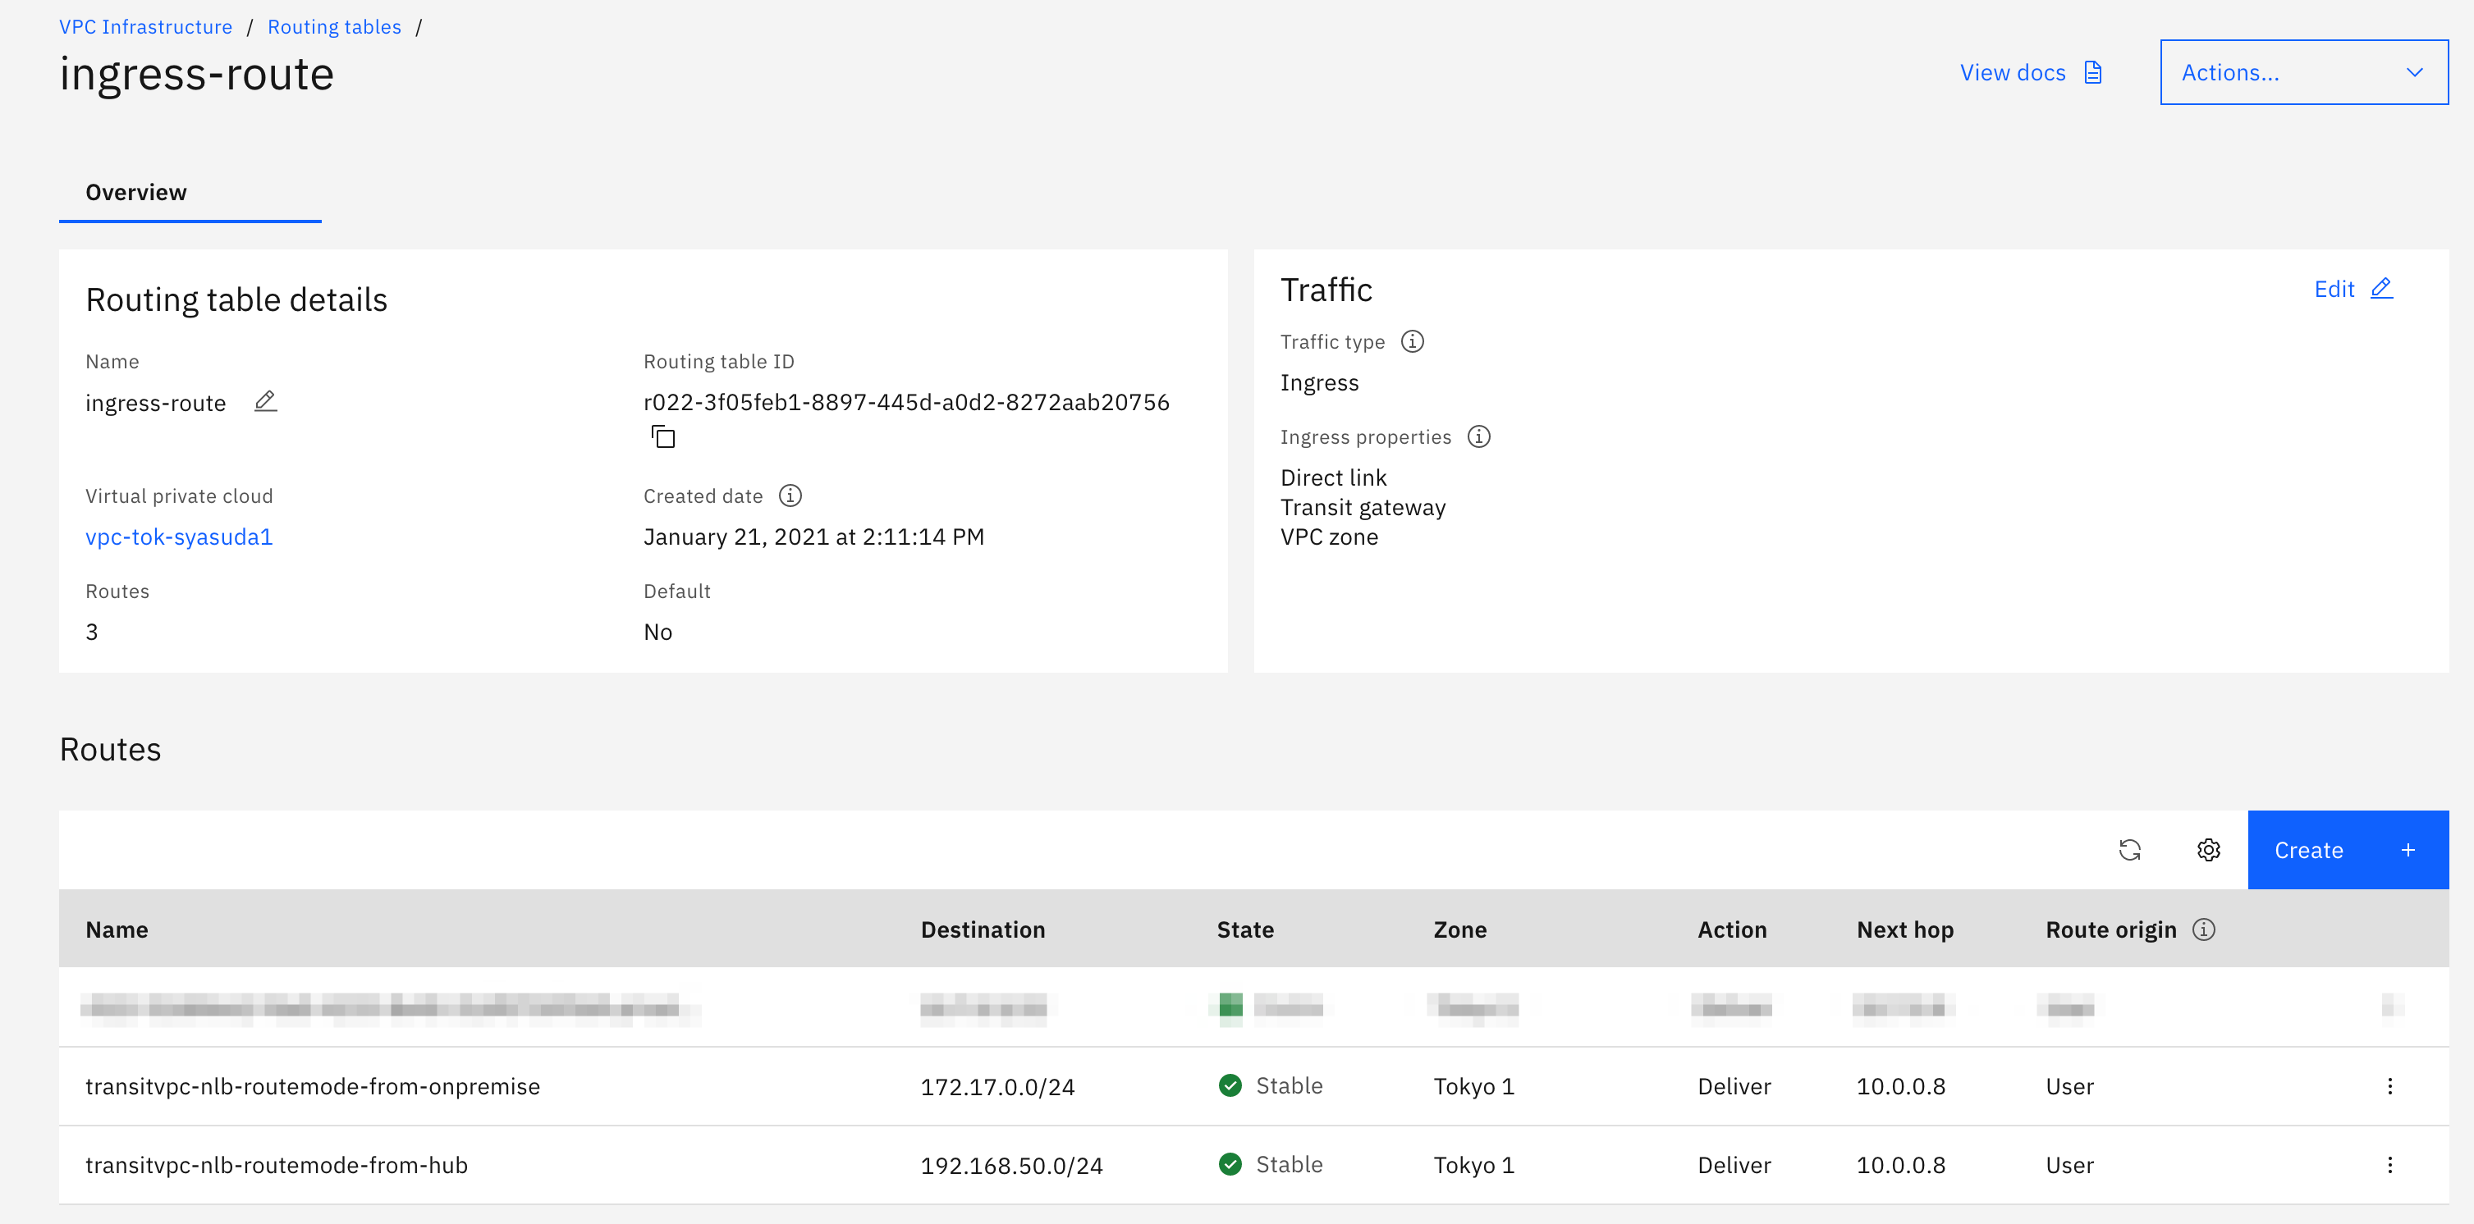This screenshot has height=1224, width=2474.
Task: Edit the Traffic settings
Action: click(x=2352, y=289)
